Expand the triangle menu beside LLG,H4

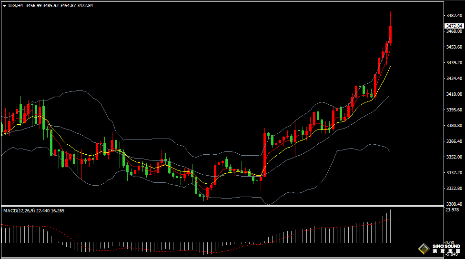pyautogui.click(x=4, y=6)
